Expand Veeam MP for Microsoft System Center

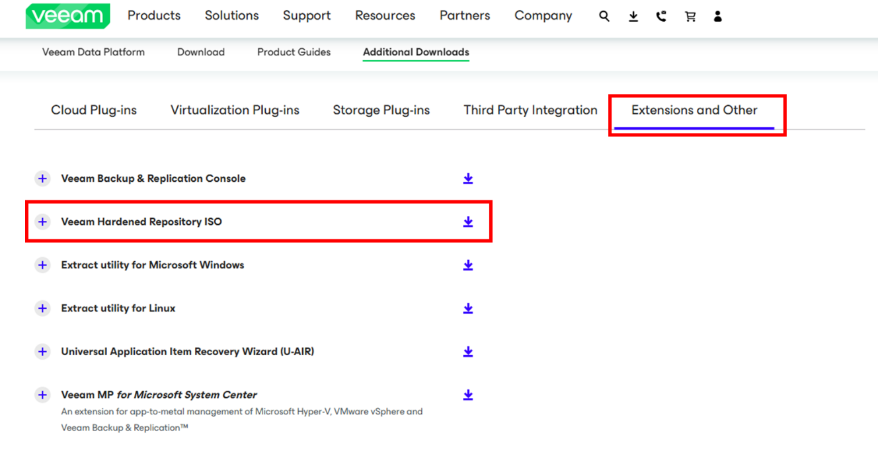coord(42,395)
